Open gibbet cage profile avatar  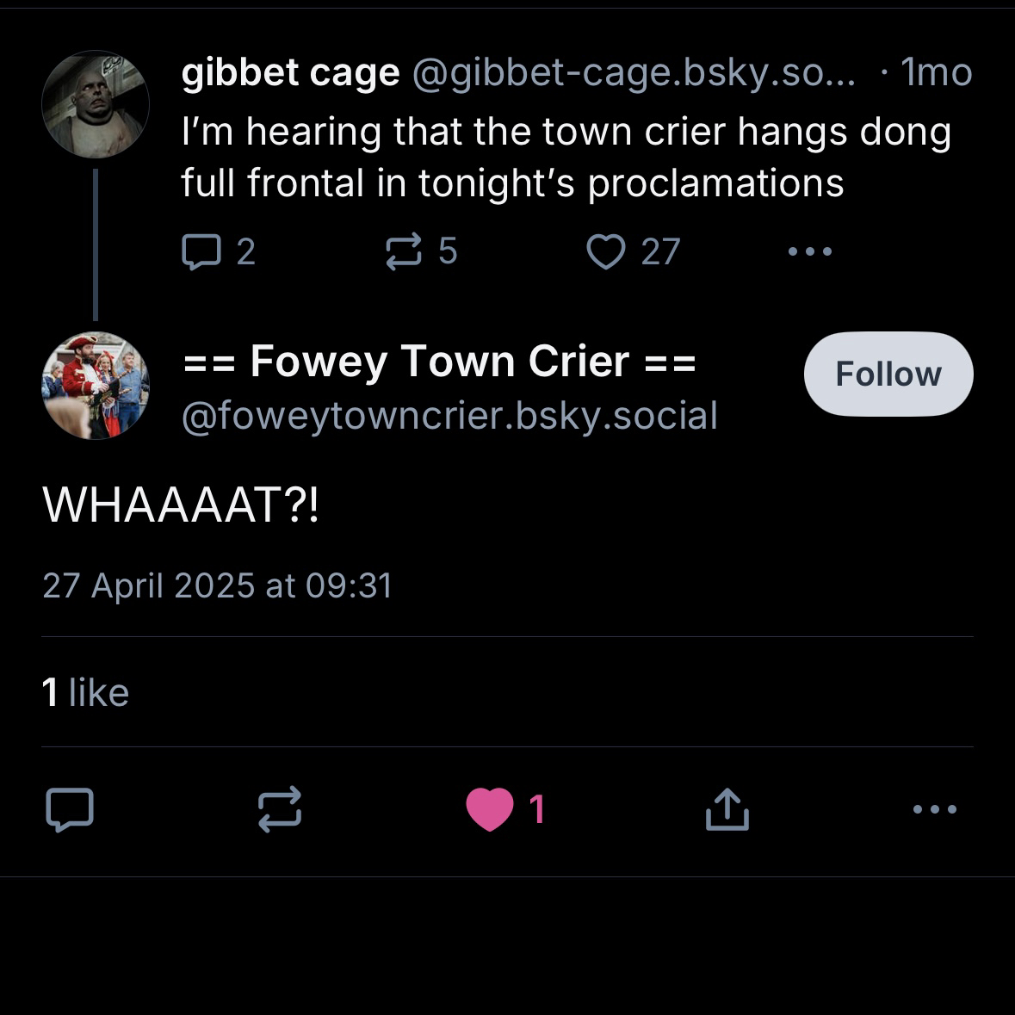pyautogui.click(x=96, y=104)
